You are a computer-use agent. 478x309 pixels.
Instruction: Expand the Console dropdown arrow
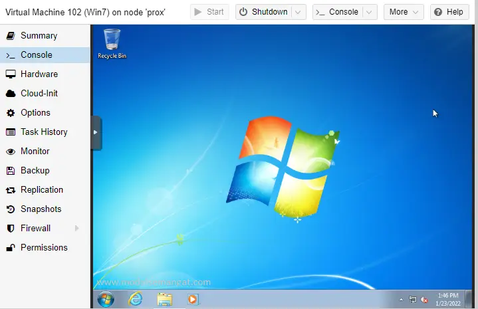[369, 12]
